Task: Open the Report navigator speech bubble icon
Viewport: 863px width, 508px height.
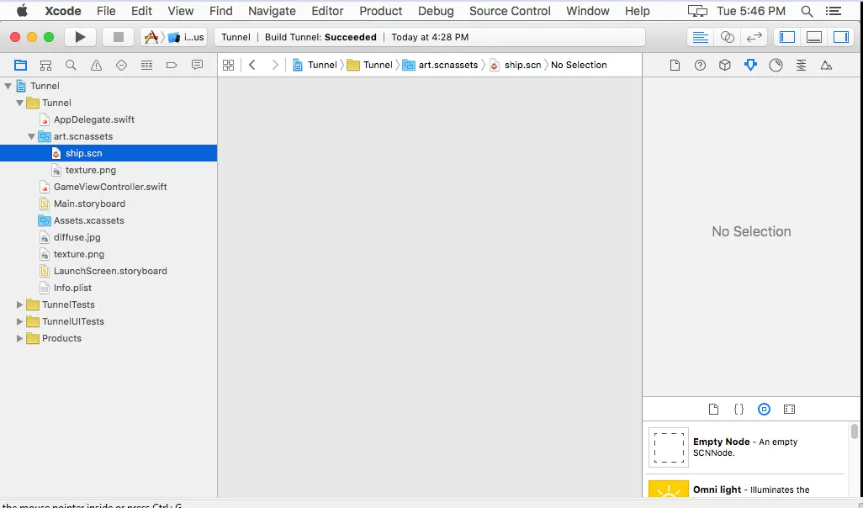Action: click(x=197, y=65)
